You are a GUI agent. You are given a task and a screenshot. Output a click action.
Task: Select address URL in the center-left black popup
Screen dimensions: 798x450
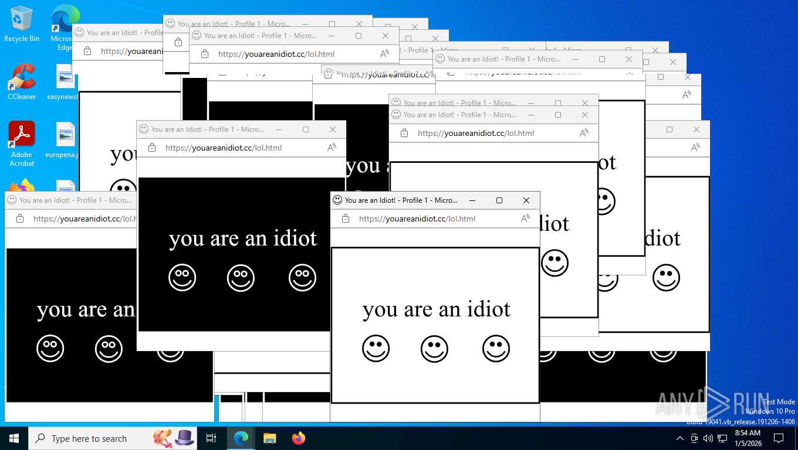[x=224, y=148]
